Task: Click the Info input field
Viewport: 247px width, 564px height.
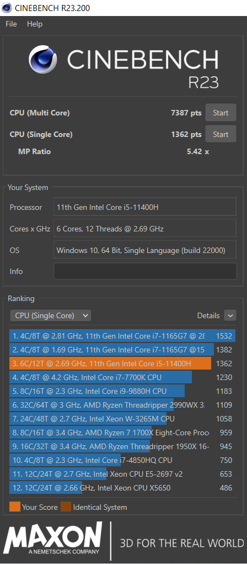Action: [145, 271]
